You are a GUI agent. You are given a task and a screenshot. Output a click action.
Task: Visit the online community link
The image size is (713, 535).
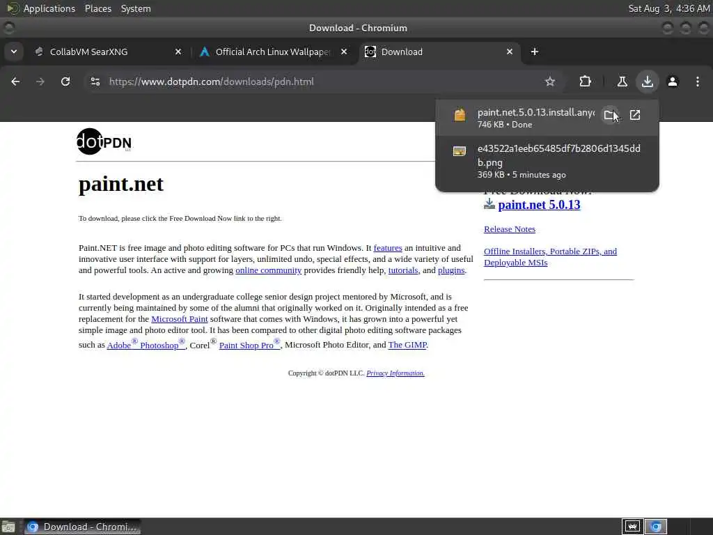point(268,270)
